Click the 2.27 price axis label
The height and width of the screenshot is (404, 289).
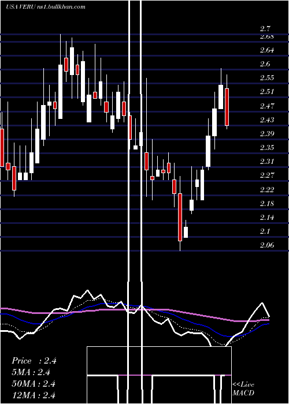coord(267,175)
